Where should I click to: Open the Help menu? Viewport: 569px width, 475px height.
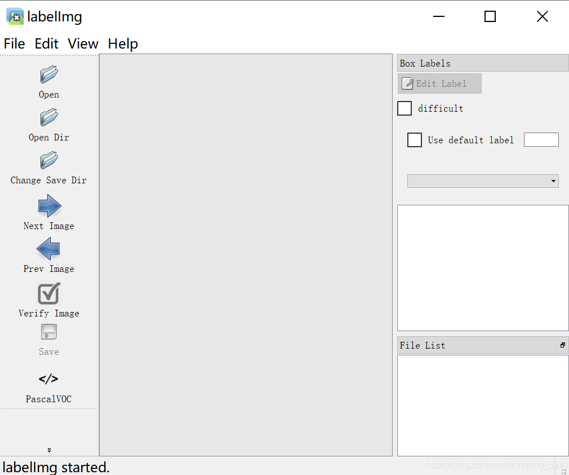(123, 43)
